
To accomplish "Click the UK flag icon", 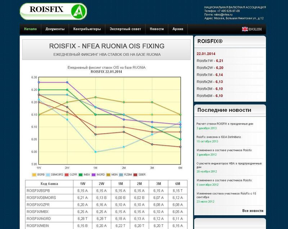I will click(245, 29).
